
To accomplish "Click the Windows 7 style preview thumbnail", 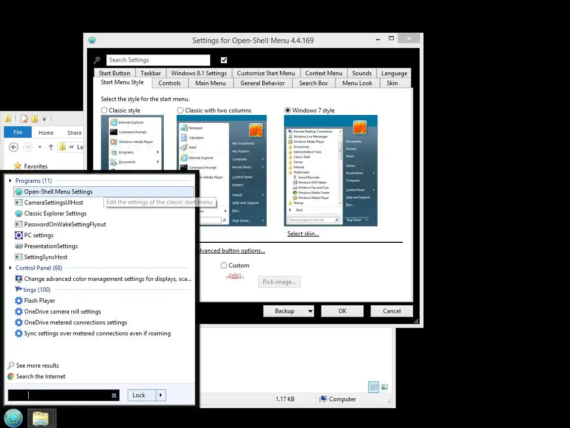I will point(331,171).
